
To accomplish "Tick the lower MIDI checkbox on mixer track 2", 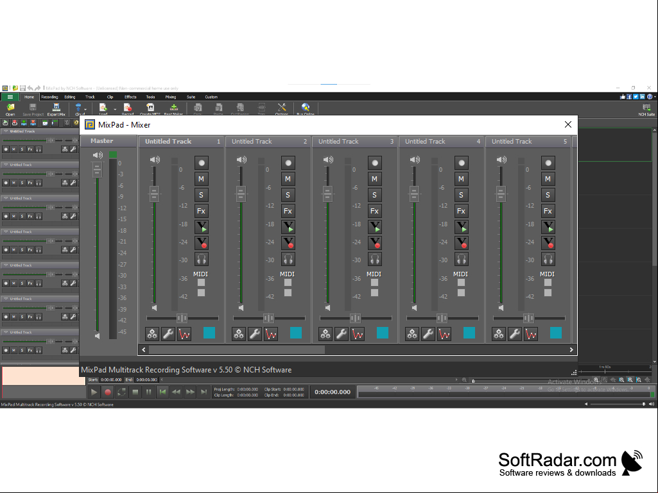I will coord(288,292).
